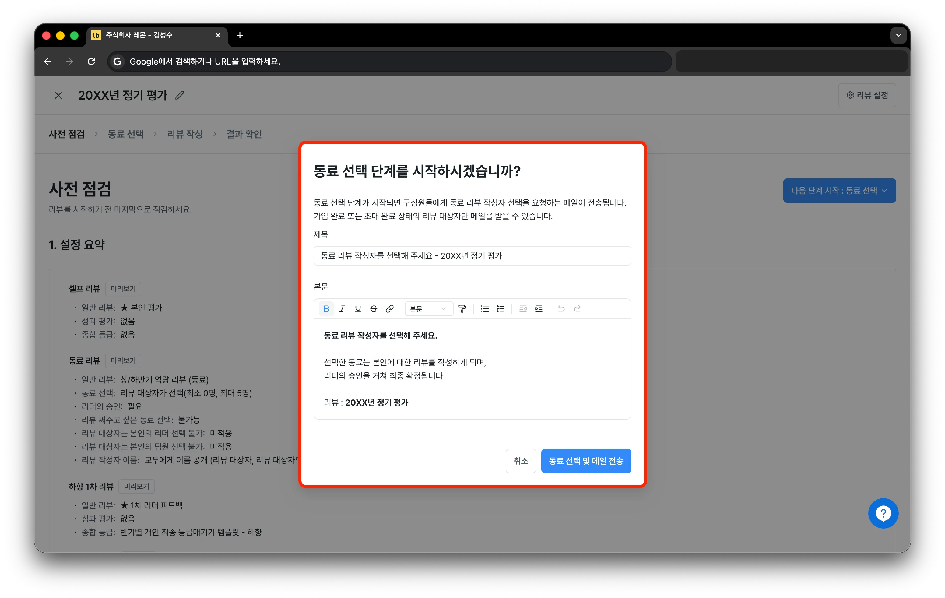Screen dimensions: 945x598
Task: Apply strikethrough formatting in the editor toolbar
Action: pos(374,309)
